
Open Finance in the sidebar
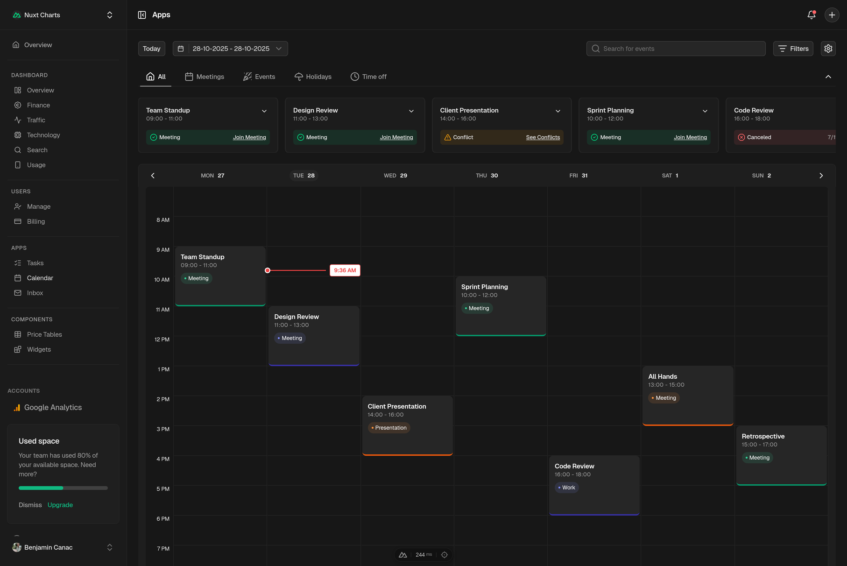38,105
